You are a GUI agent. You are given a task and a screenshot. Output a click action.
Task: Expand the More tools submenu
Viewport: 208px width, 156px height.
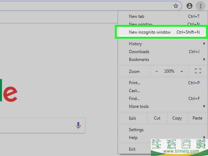click(x=163, y=106)
